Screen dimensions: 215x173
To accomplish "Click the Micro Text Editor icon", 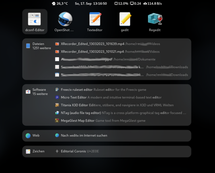I will (x=57, y=98).
